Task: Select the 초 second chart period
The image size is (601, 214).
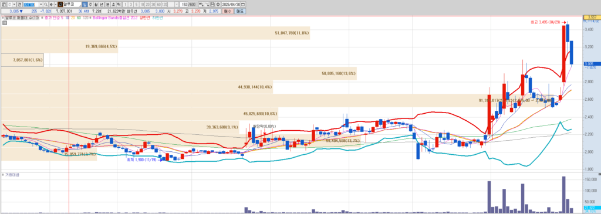Action: 113,4
